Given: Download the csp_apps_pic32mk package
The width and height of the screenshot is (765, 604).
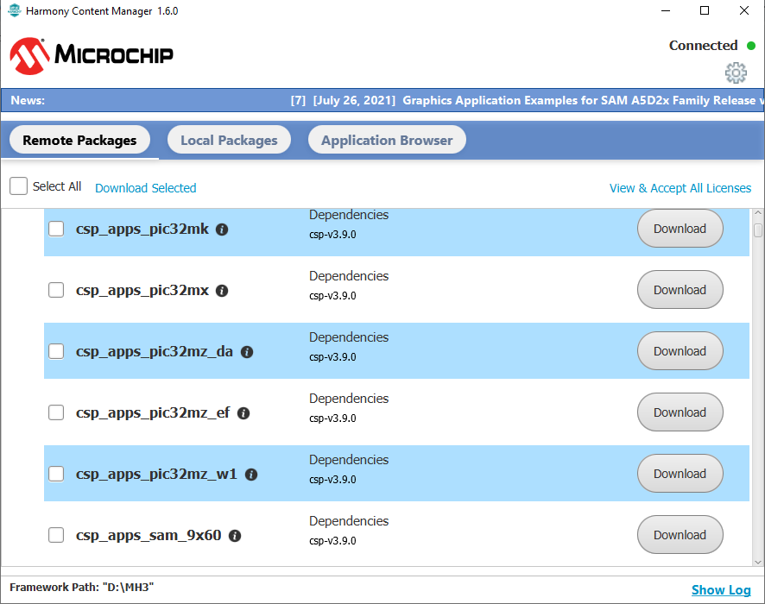Looking at the screenshot, I should 680,229.
